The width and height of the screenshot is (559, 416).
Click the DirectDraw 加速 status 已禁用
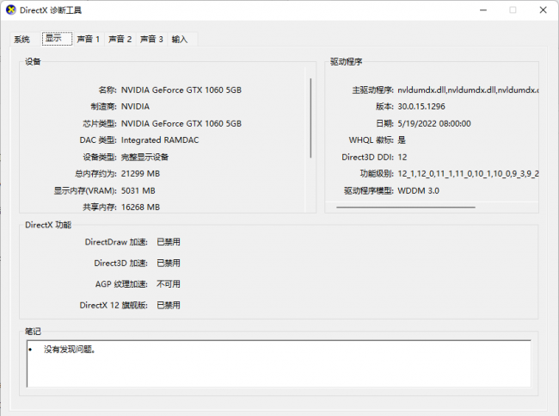click(169, 242)
